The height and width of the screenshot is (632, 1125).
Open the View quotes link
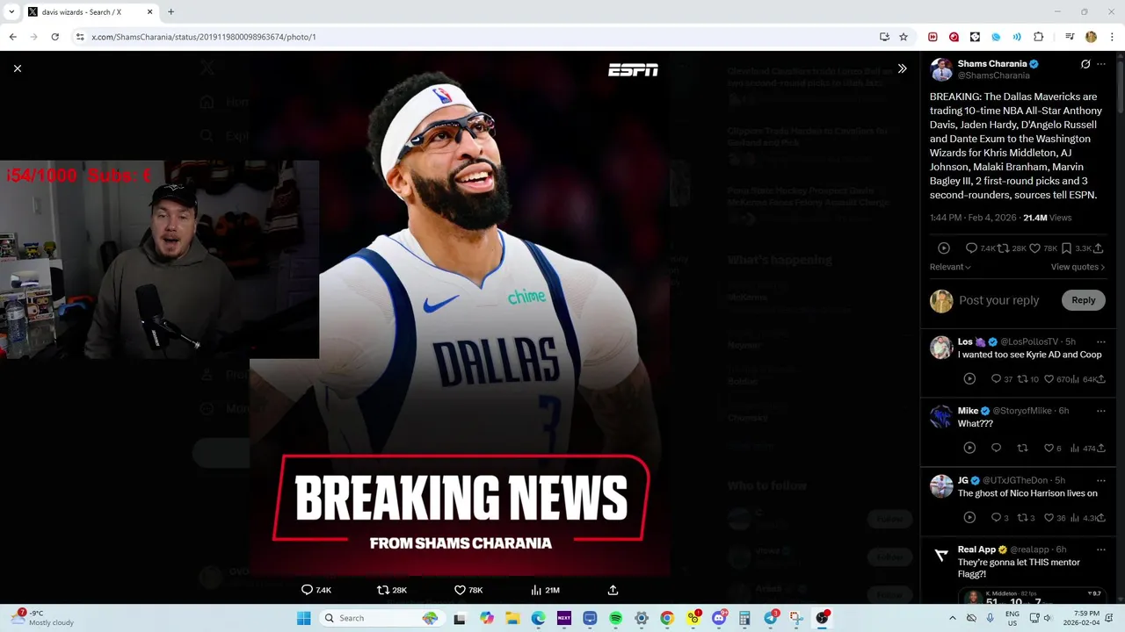coord(1078,267)
